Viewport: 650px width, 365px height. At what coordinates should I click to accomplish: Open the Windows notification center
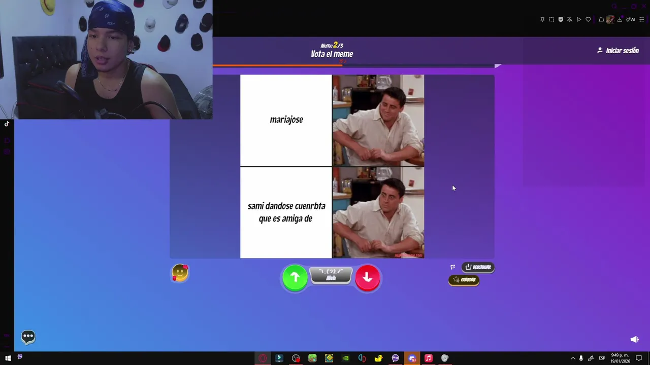(x=639, y=358)
